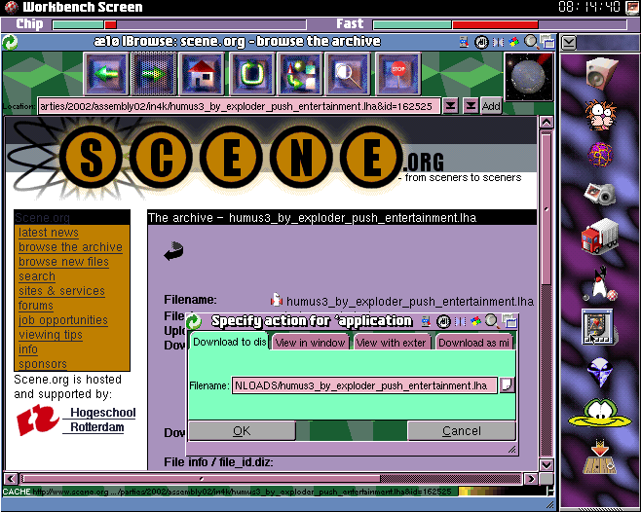Open the location history dropdown arrow

[x=450, y=106]
